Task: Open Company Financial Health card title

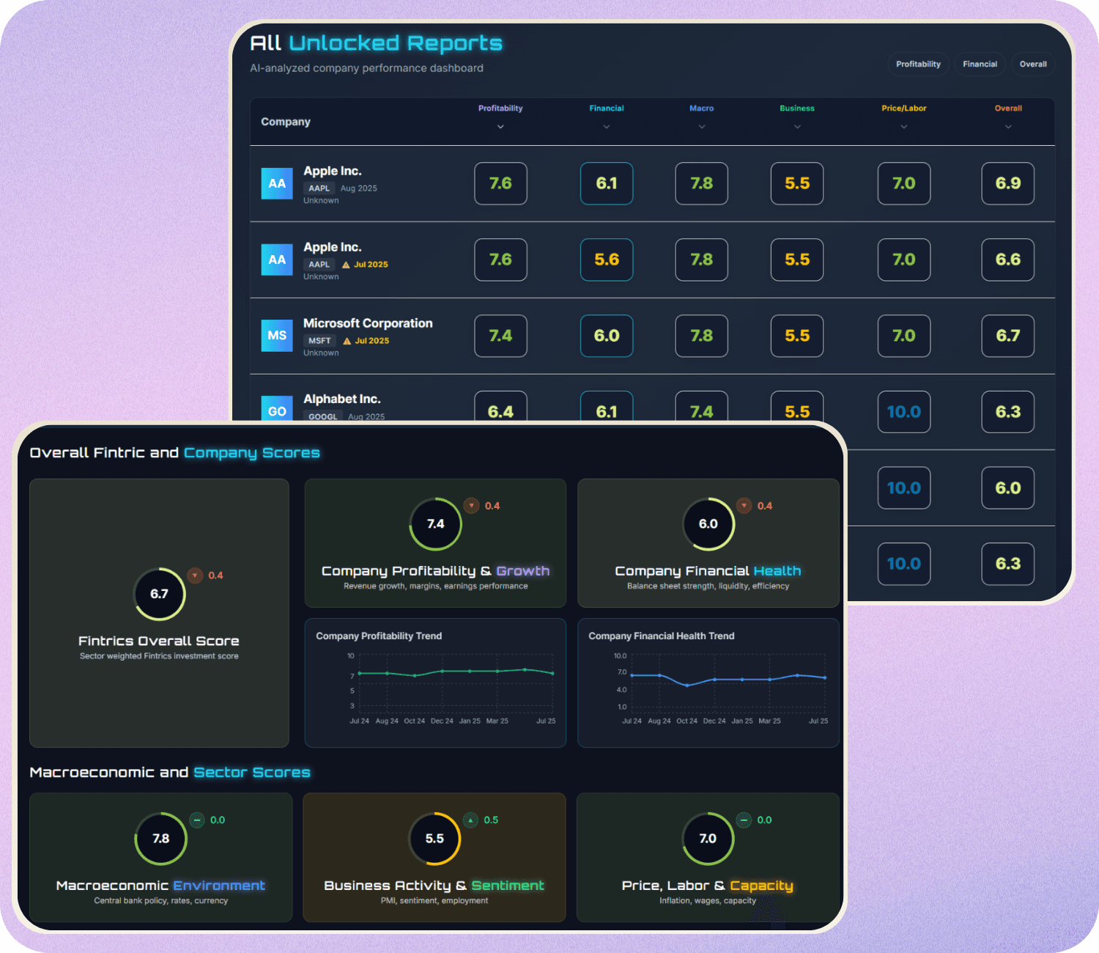Action: click(708, 571)
